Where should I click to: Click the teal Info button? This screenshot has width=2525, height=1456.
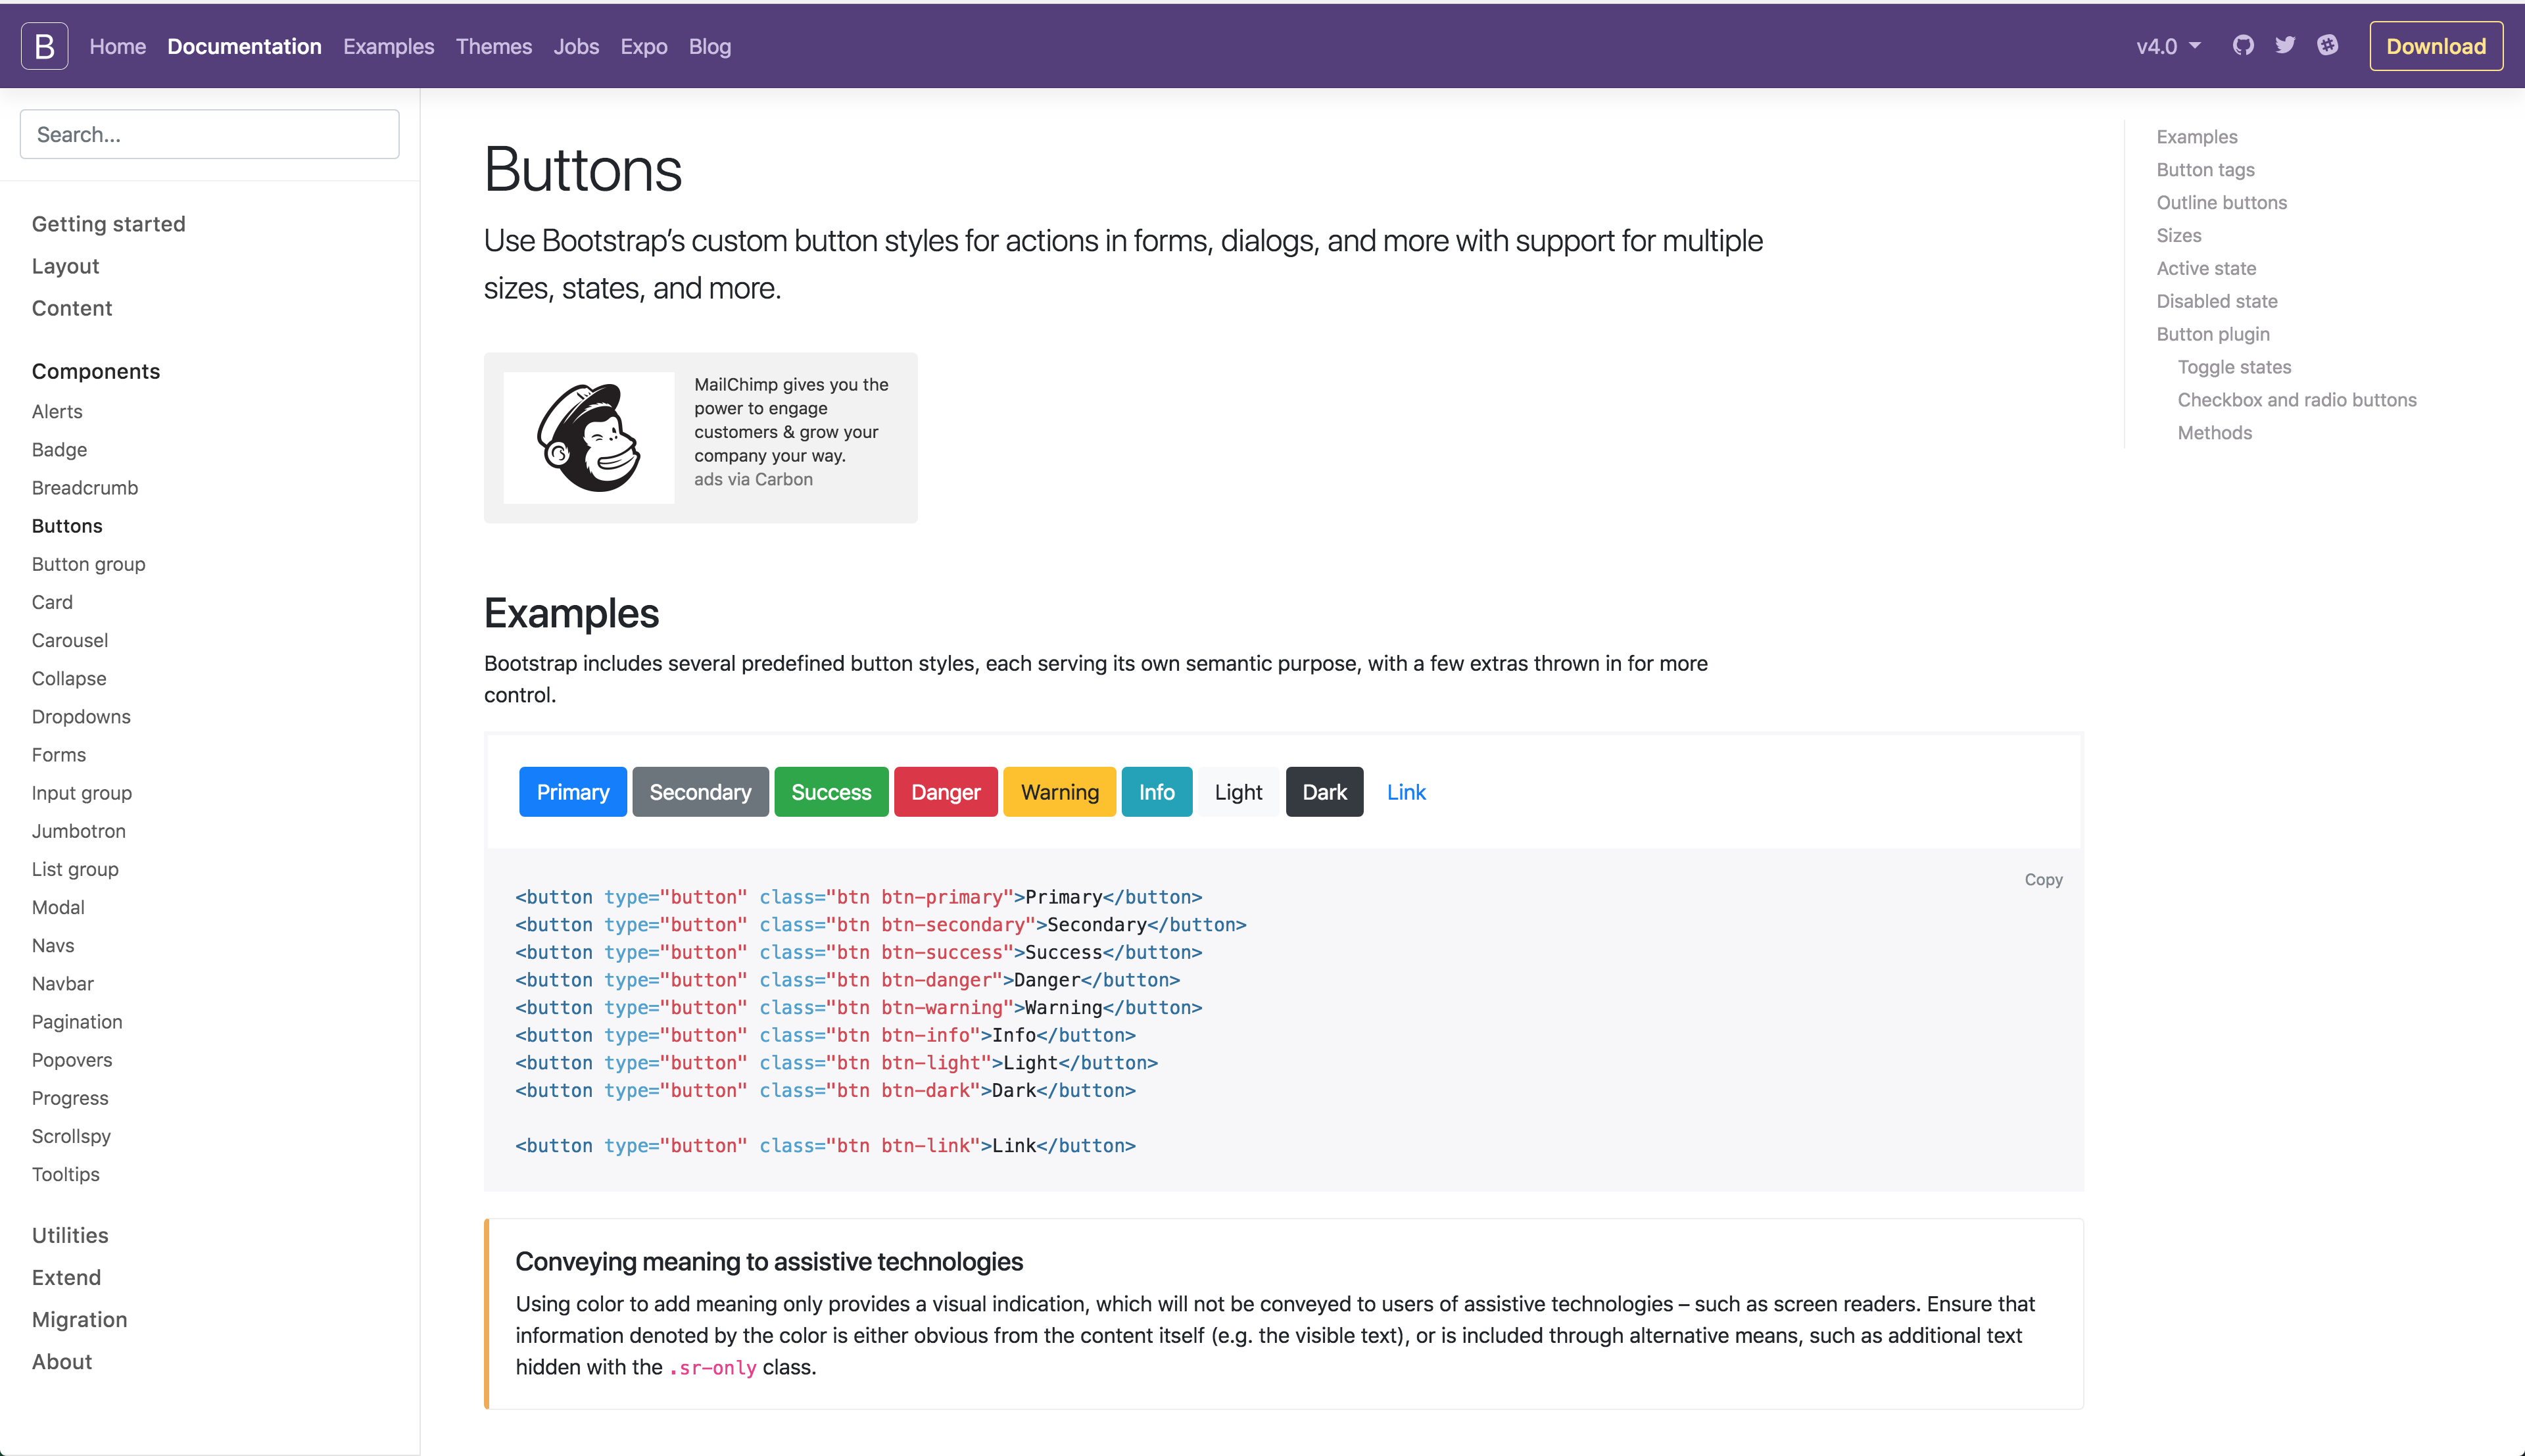1157,792
